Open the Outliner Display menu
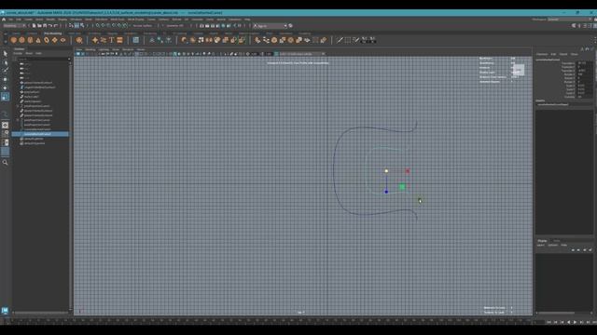The height and width of the screenshot is (335, 597). point(18,53)
